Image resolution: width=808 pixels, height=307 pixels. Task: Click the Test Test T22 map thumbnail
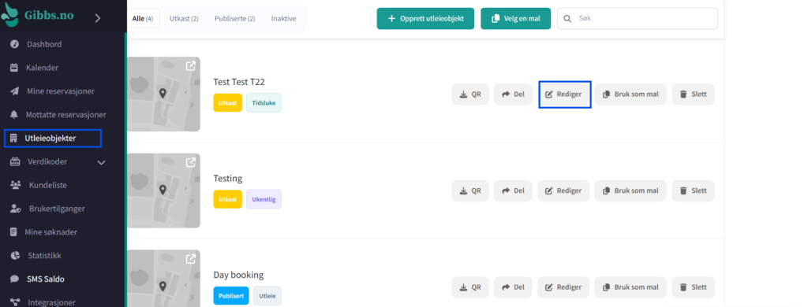[163, 94]
